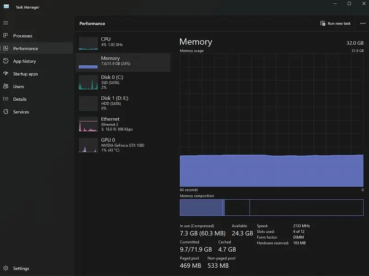Select the Memory 7.6/31.9 GB entry
Screen dimensions: 369x276
[123, 63]
